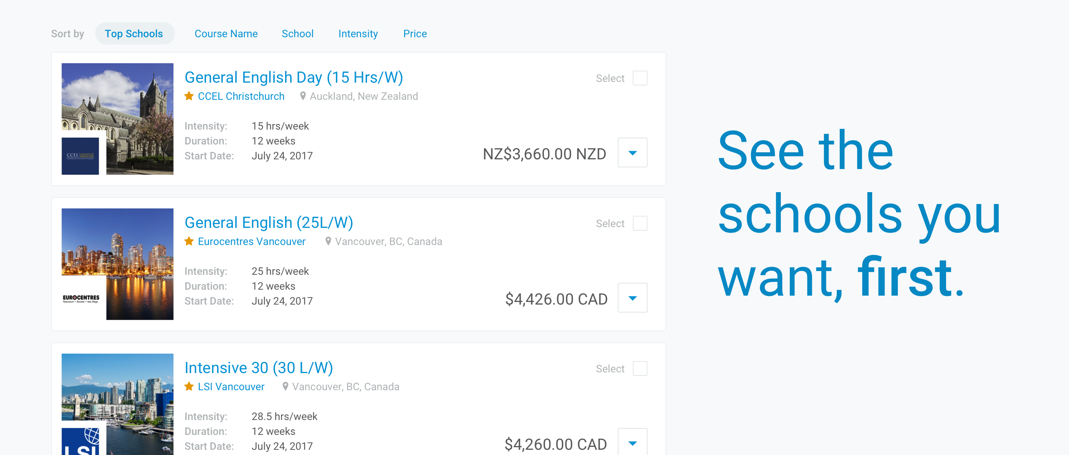The width and height of the screenshot is (1069, 455).
Task: Click the CCEL school logo badge
Action: (x=80, y=156)
